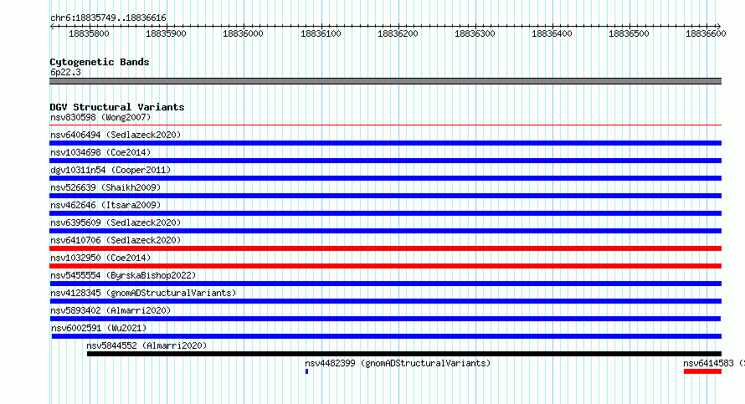Select the blue bar under nsv6002591

tap(386, 336)
